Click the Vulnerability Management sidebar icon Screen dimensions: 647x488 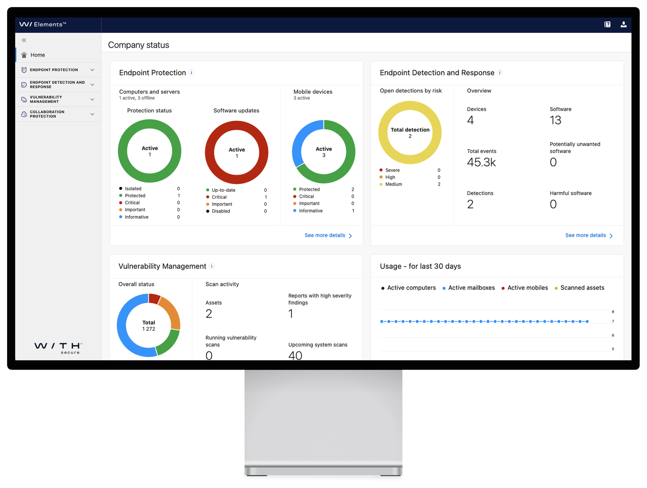(x=24, y=99)
